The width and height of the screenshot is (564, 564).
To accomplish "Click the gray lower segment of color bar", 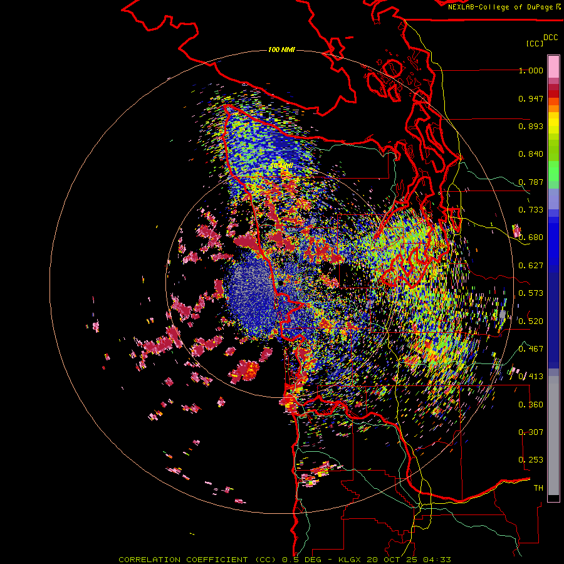I will (553, 436).
